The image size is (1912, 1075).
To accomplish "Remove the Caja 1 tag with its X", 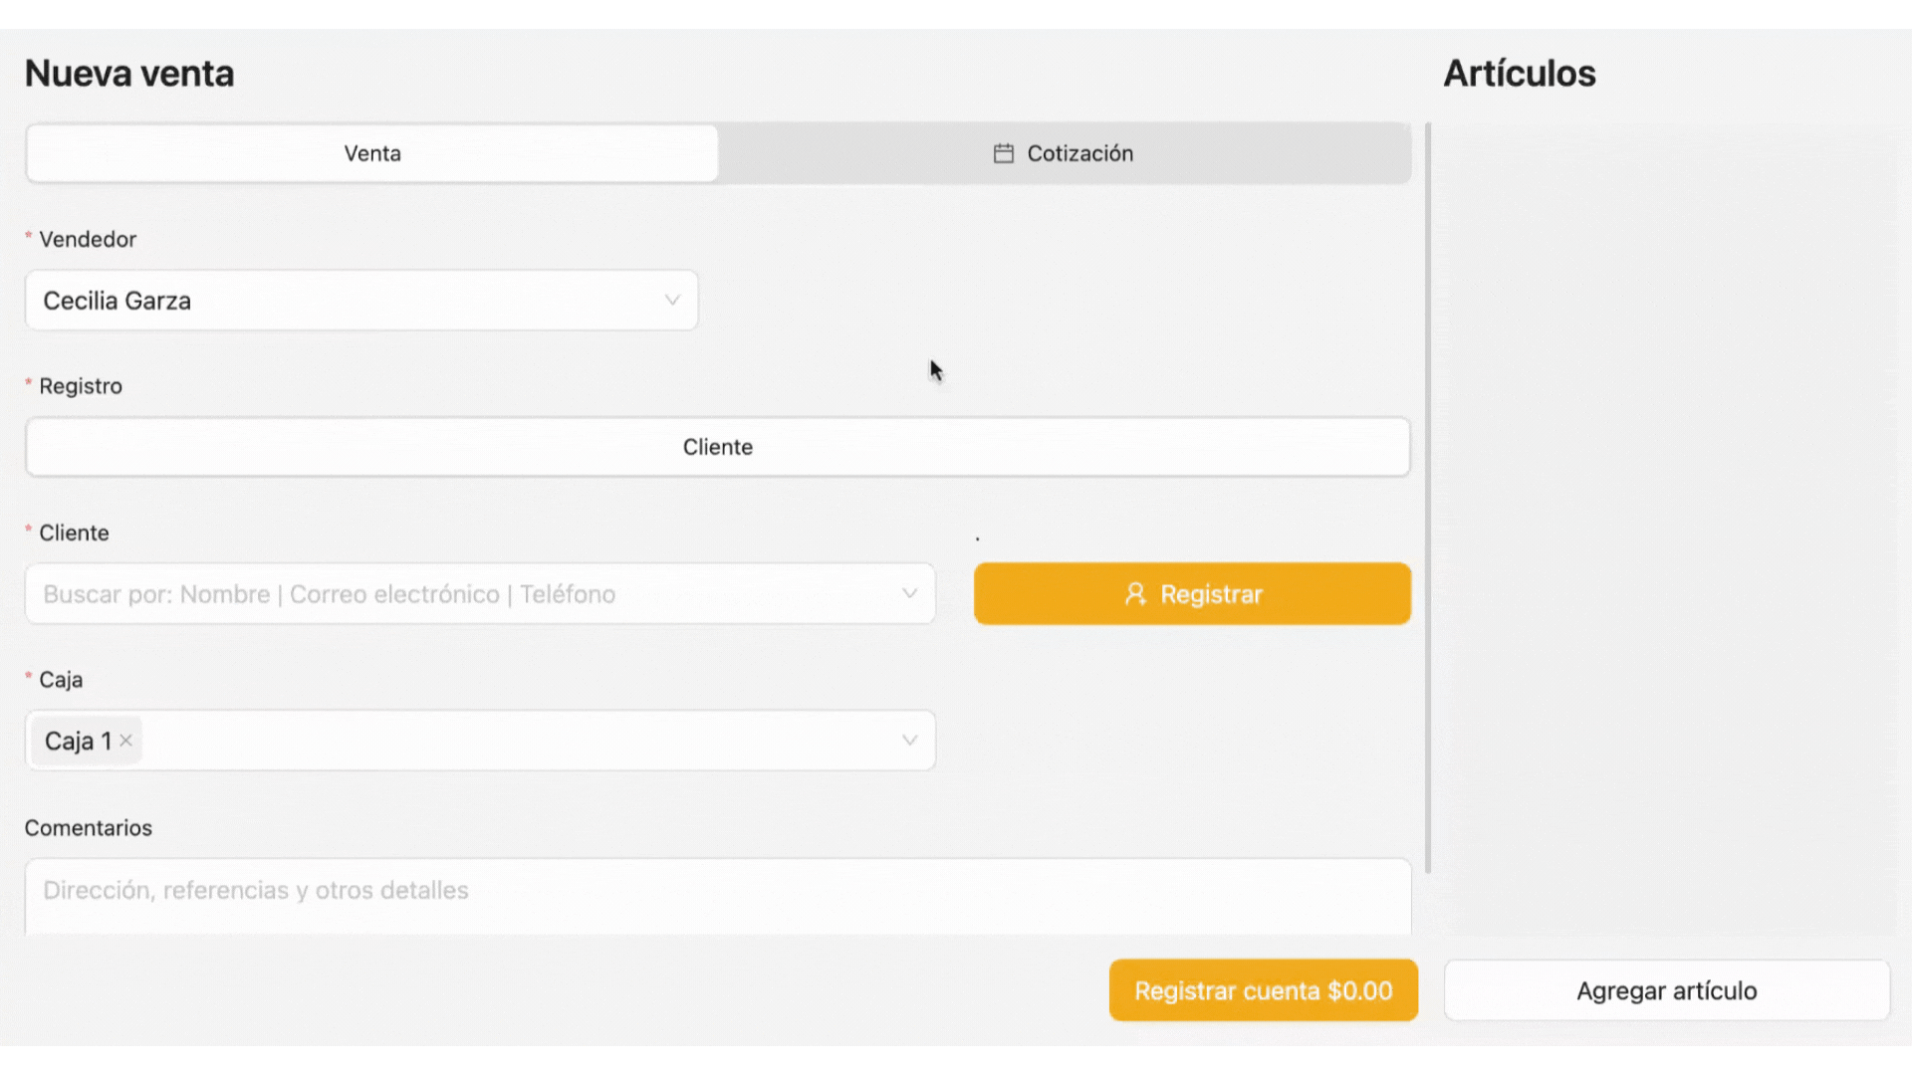I will click(x=126, y=741).
